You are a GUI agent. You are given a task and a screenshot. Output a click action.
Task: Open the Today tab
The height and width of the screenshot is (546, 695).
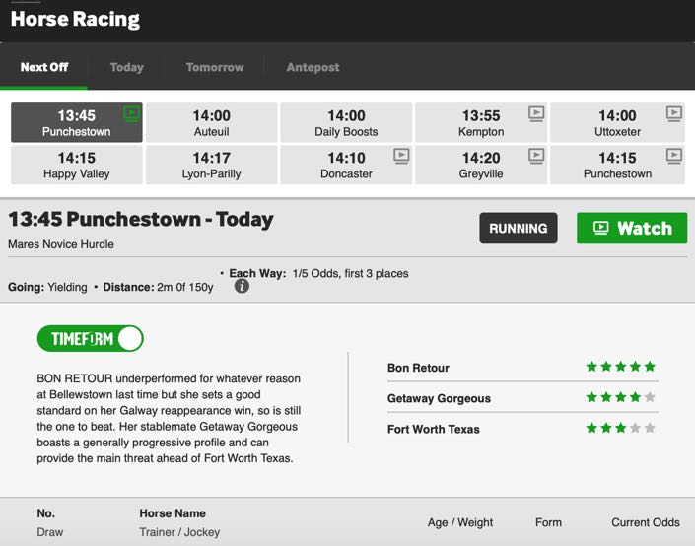pyautogui.click(x=127, y=67)
